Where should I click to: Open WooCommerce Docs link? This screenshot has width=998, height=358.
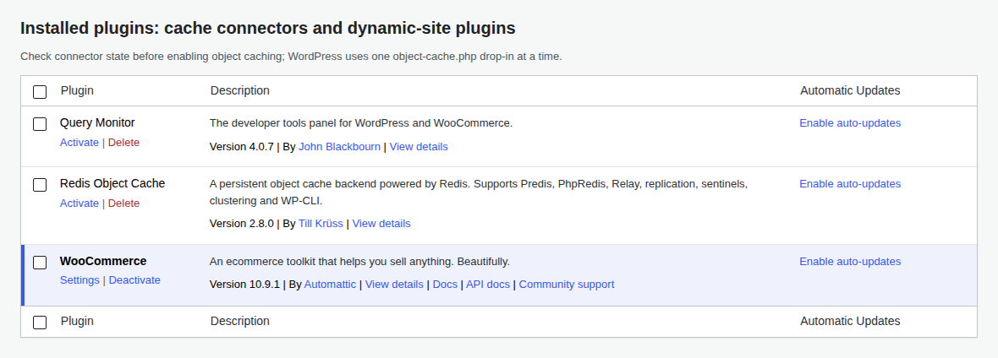pyautogui.click(x=445, y=285)
